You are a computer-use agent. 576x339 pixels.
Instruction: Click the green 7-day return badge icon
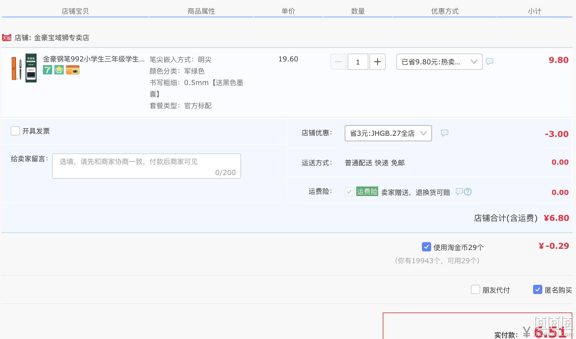click(48, 70)
